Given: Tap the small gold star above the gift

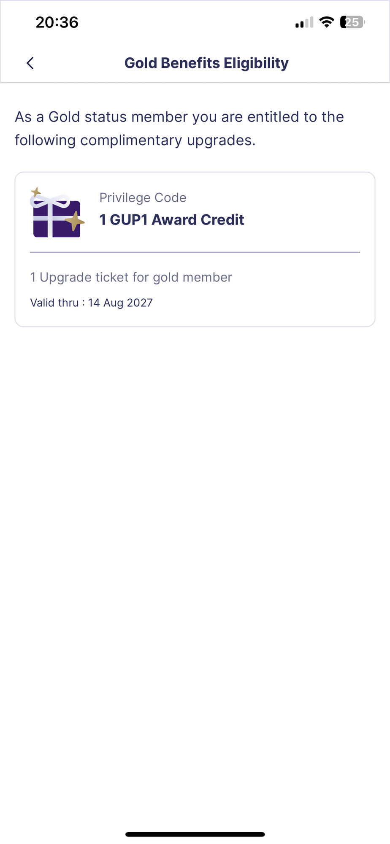Looking at the screenshot, I should click(x=36, y=192).
